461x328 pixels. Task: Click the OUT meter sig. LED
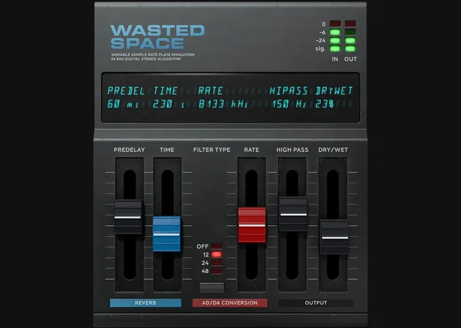350,49
